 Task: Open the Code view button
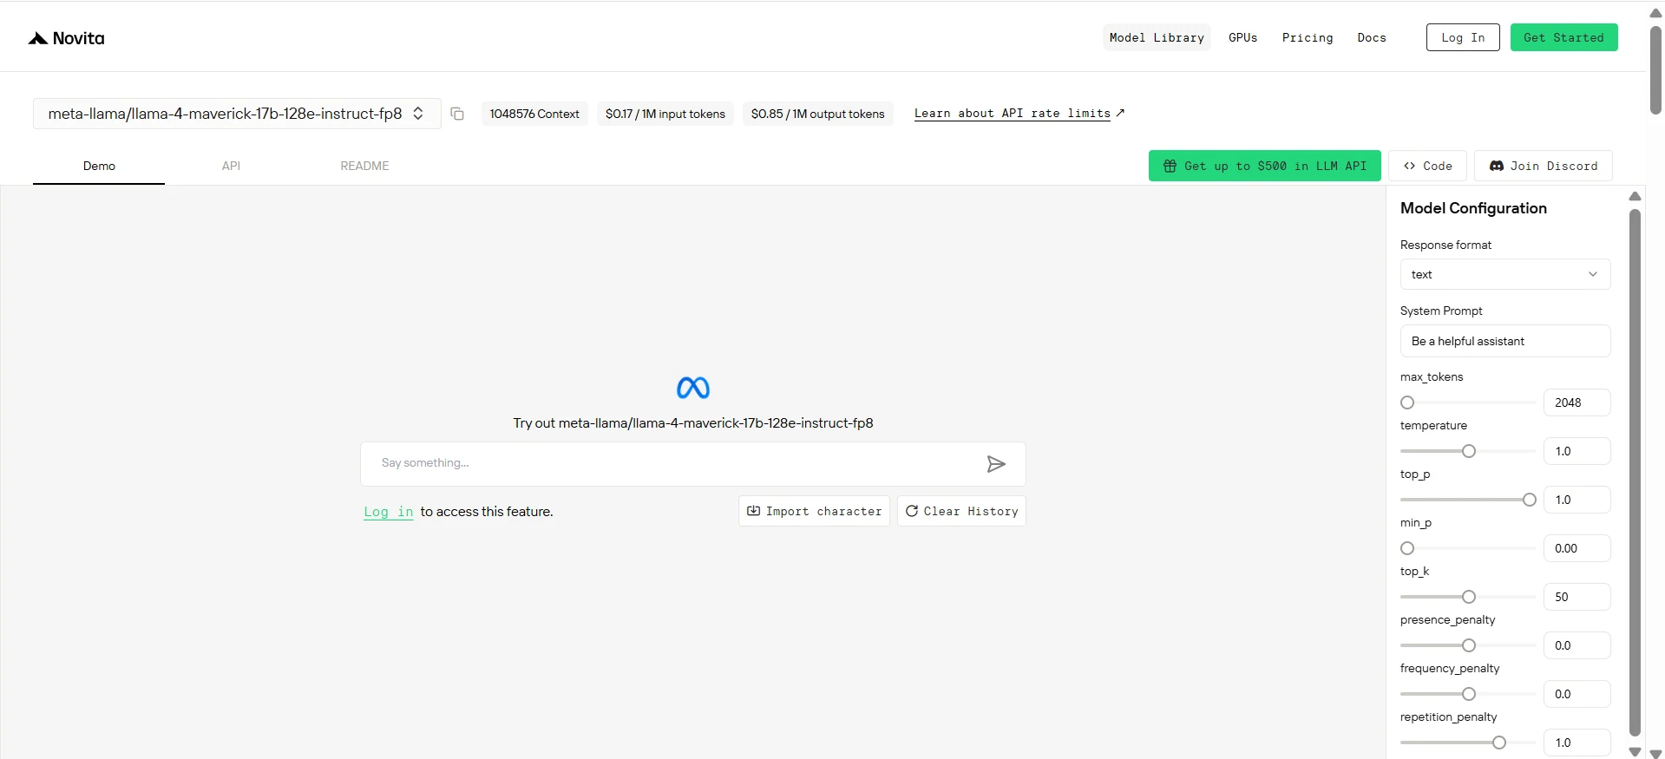(x=1427, y=166)
